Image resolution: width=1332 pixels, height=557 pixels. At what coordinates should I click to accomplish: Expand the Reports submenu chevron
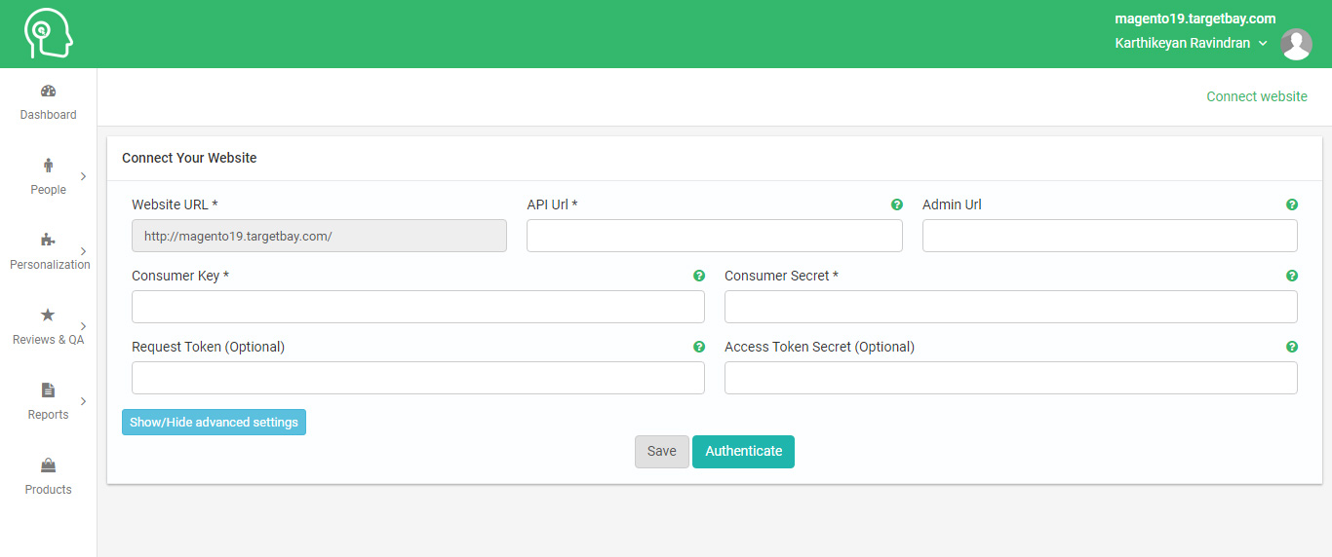(x=83, y=401)
